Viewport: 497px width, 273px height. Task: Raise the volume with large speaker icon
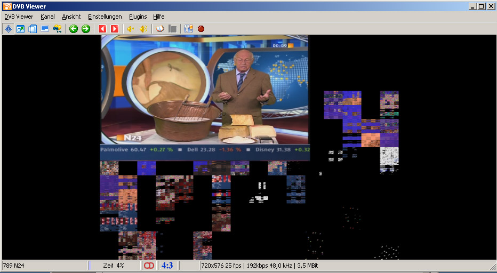point(143,29)
